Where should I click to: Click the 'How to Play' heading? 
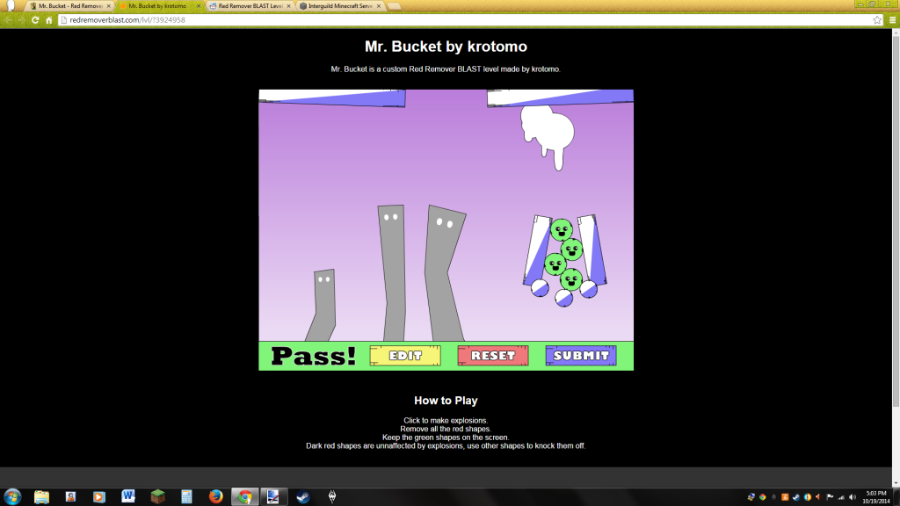point(446,401)
